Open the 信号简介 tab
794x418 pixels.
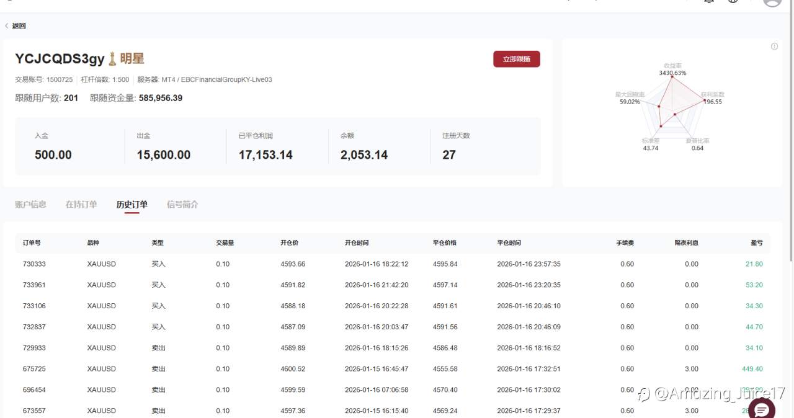(x=182, y=205)
